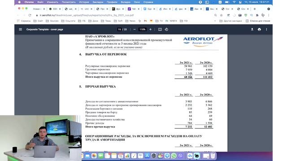Viewport: 287px width, 161px height.
Task: Click Wi-Fi icon in menu bar
Action: click(x=234, y=2)
